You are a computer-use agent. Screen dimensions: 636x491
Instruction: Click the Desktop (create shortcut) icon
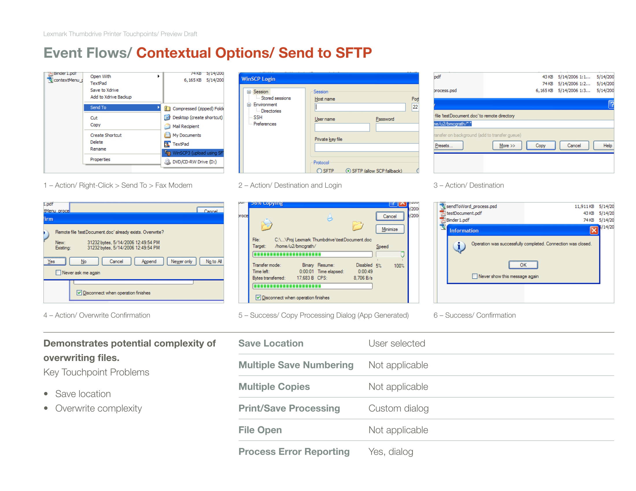tap(167, 118)
